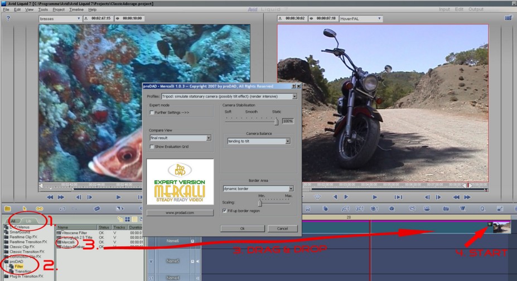This screenshot has width=517, height=281.
Task: Click the Mercalli dialog help question mark
Action: (293, 86)
